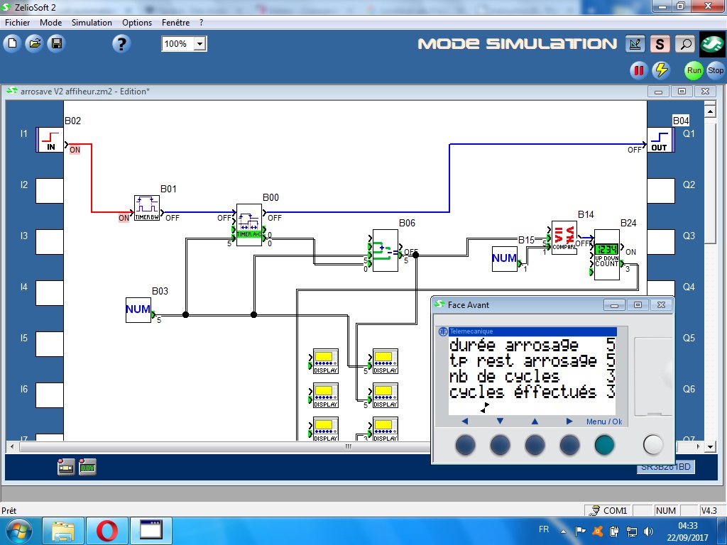Image resolution: width=727 pixels, height=545 pixels.
Task: Open help with the question mark icon
Action: (121, 44)
